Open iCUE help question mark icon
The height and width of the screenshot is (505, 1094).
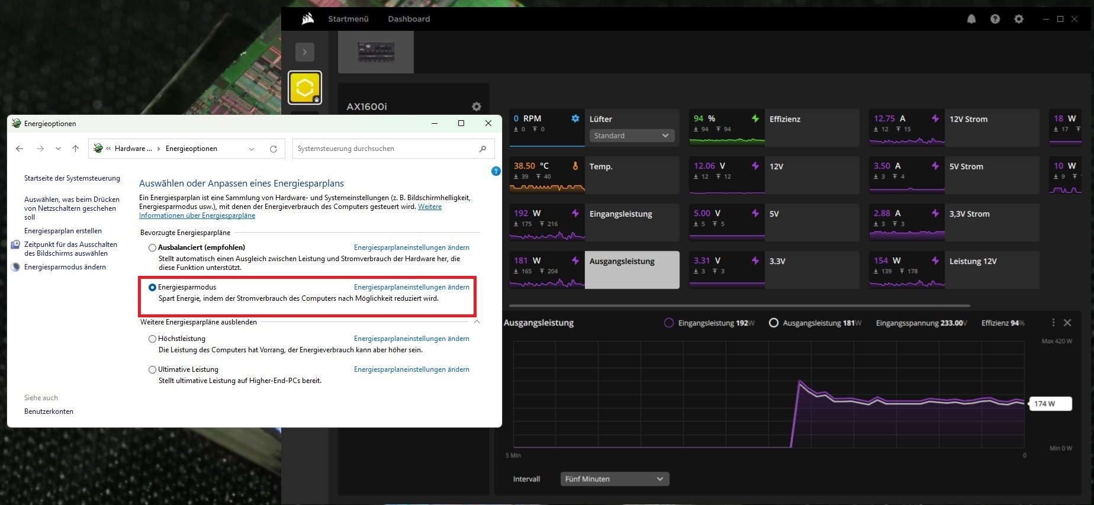pos(995,19)
